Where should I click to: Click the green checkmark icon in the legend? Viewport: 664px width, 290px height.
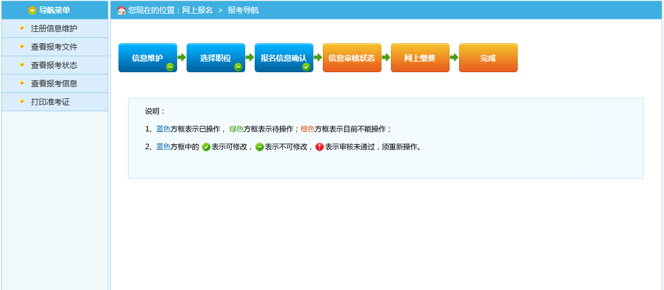(206, 147)
